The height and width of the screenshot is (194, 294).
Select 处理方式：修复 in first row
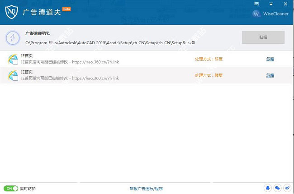click(209, 59)
